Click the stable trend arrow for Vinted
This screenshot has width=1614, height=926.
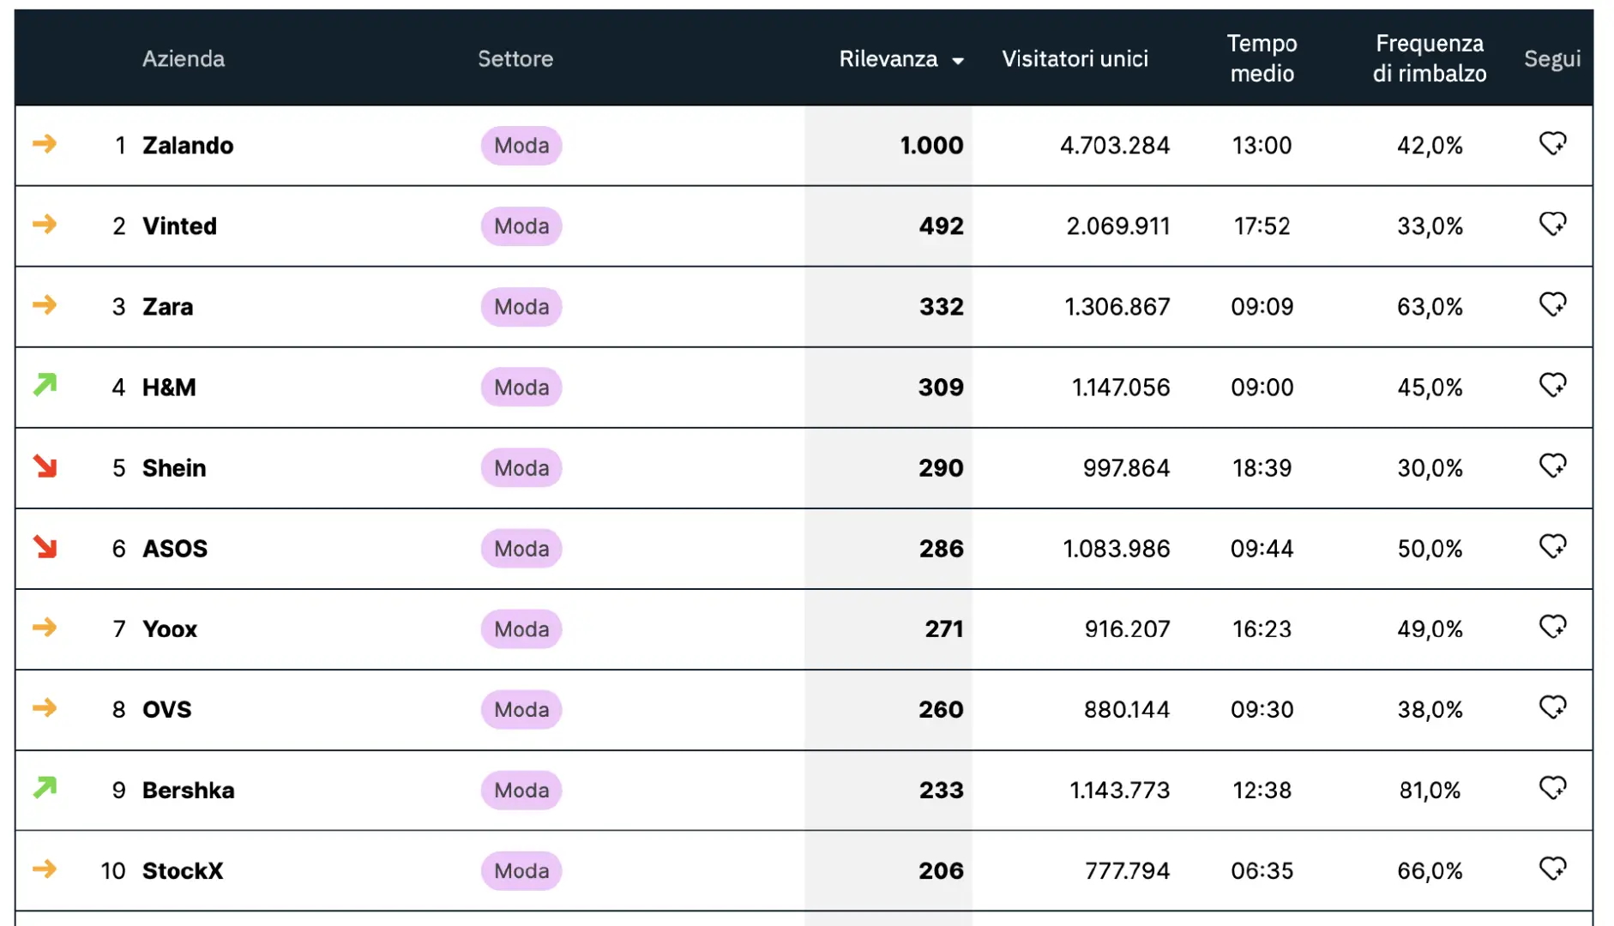pyautogui.click(x=45, y=224)
